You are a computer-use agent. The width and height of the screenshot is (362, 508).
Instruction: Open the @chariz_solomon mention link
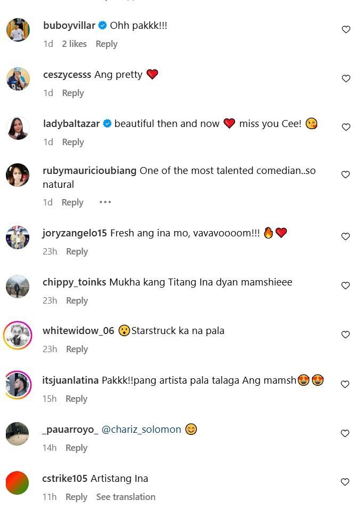click(141, 430)
